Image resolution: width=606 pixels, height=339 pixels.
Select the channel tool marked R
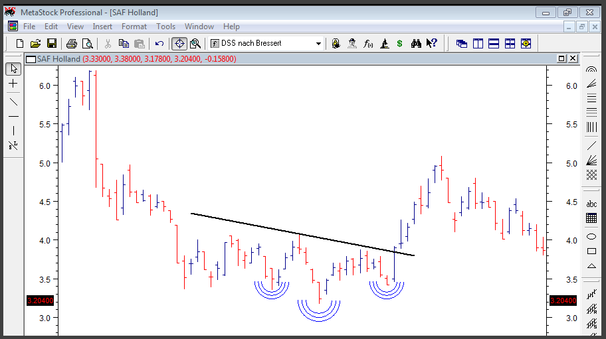click(591, 309)
